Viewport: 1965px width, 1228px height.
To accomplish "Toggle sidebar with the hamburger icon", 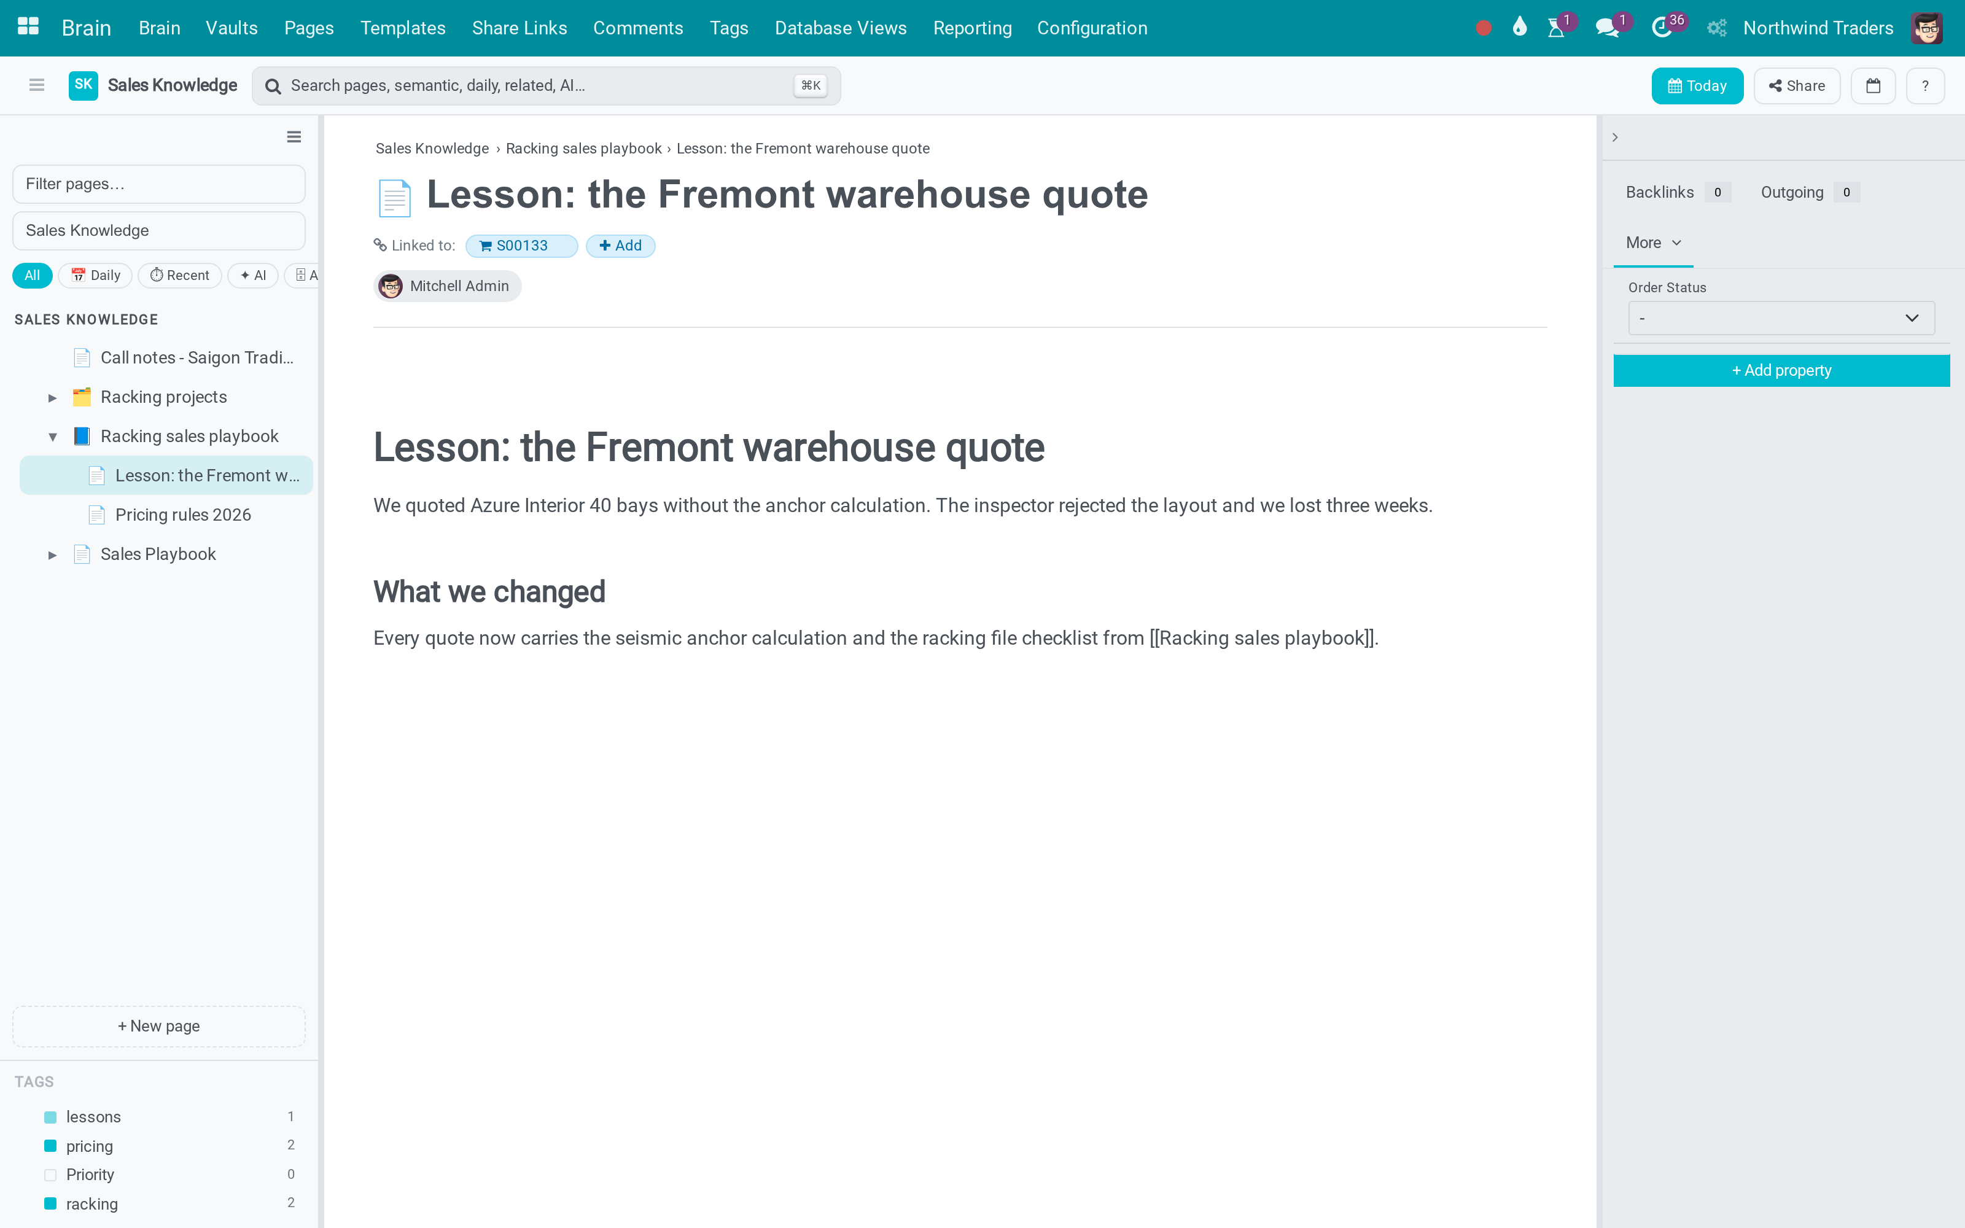I will [37, 85].
